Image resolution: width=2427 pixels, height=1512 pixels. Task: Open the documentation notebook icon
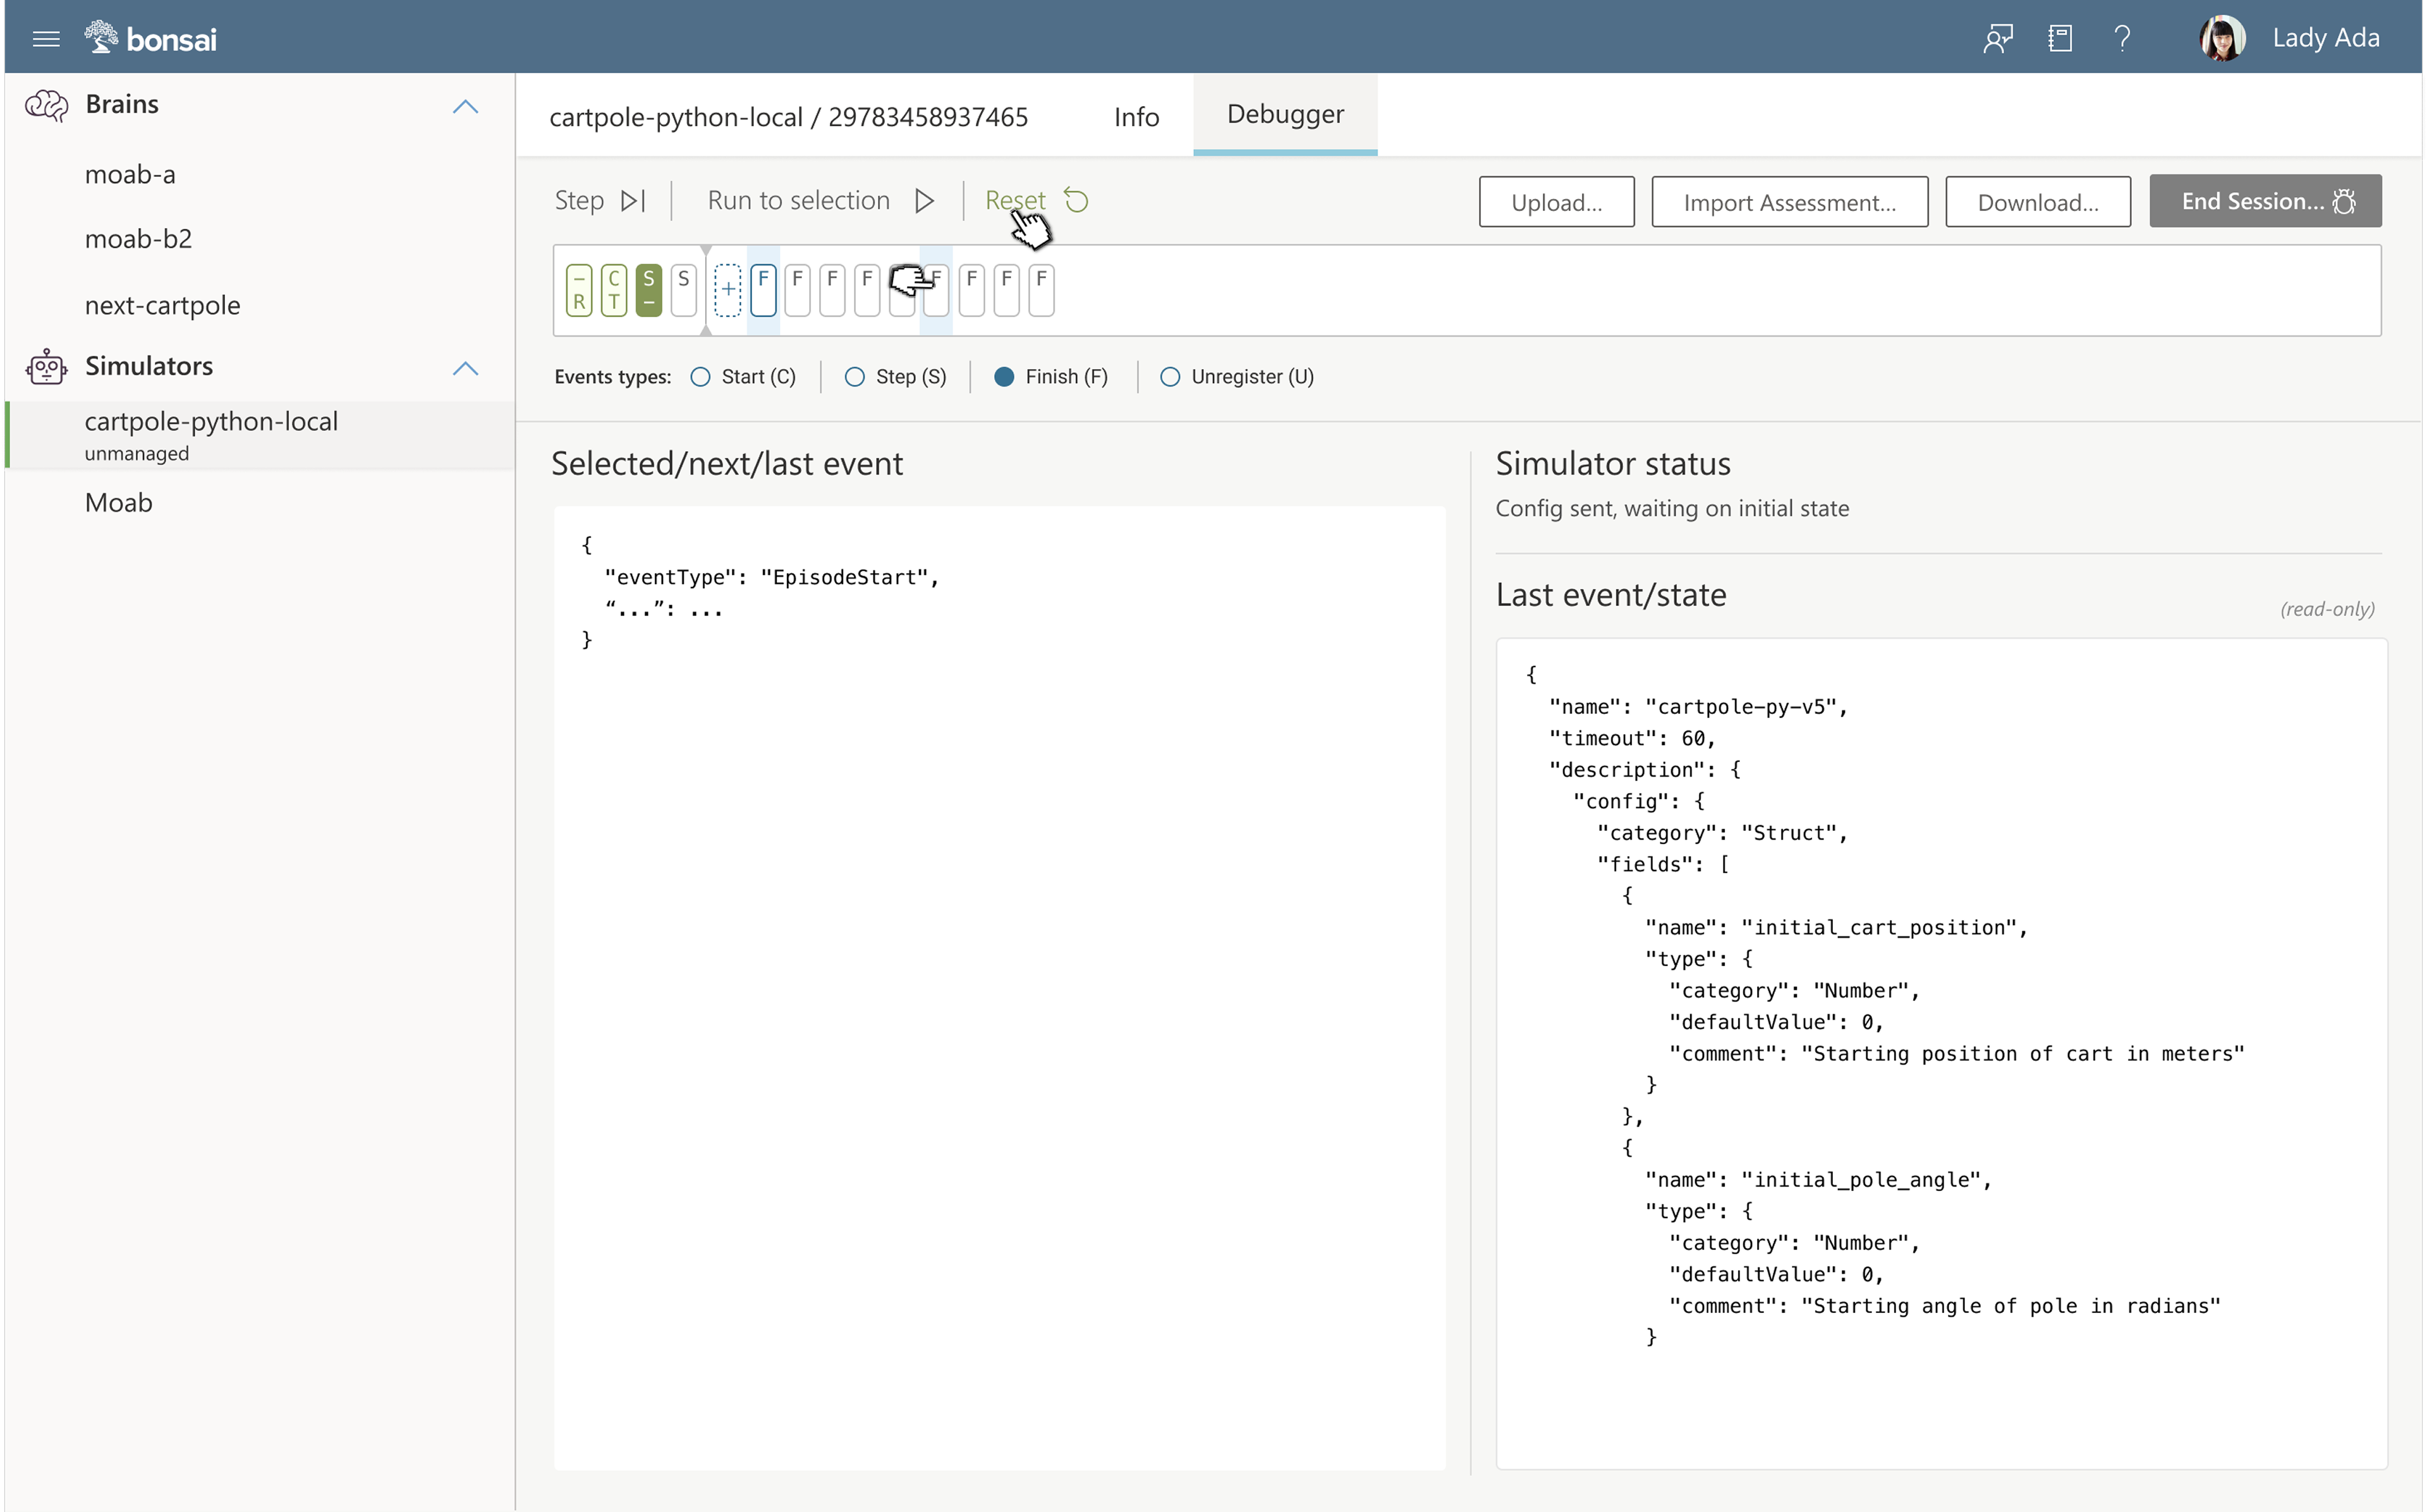pyautogui.click(x=2059, y=38)
